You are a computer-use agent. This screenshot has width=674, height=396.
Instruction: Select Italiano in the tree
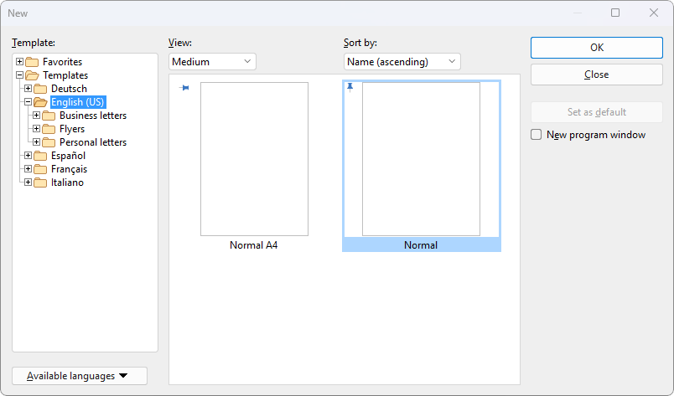pyautogui.click(x=67, y=183)
